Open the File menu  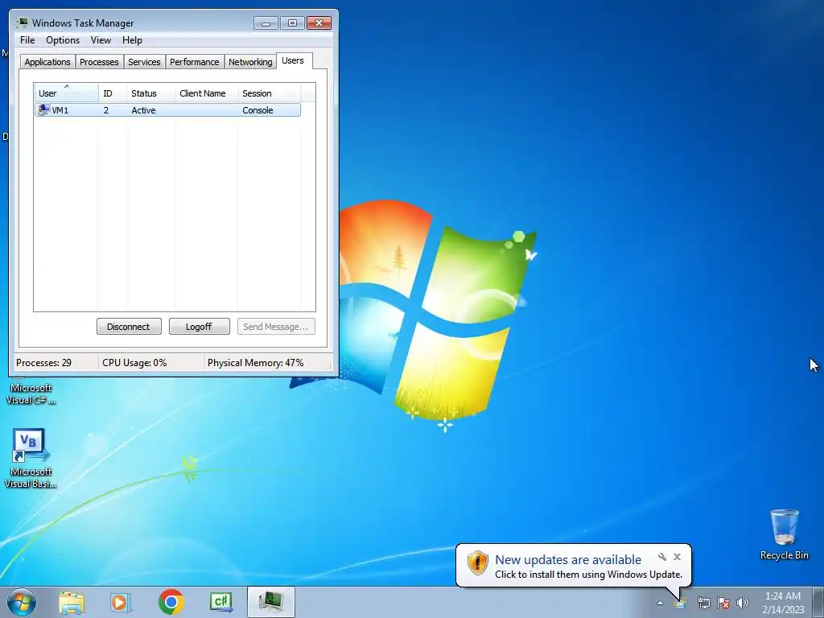click(x=27, y=40)
